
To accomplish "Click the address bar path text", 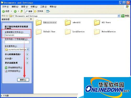I will click(25, 16).
